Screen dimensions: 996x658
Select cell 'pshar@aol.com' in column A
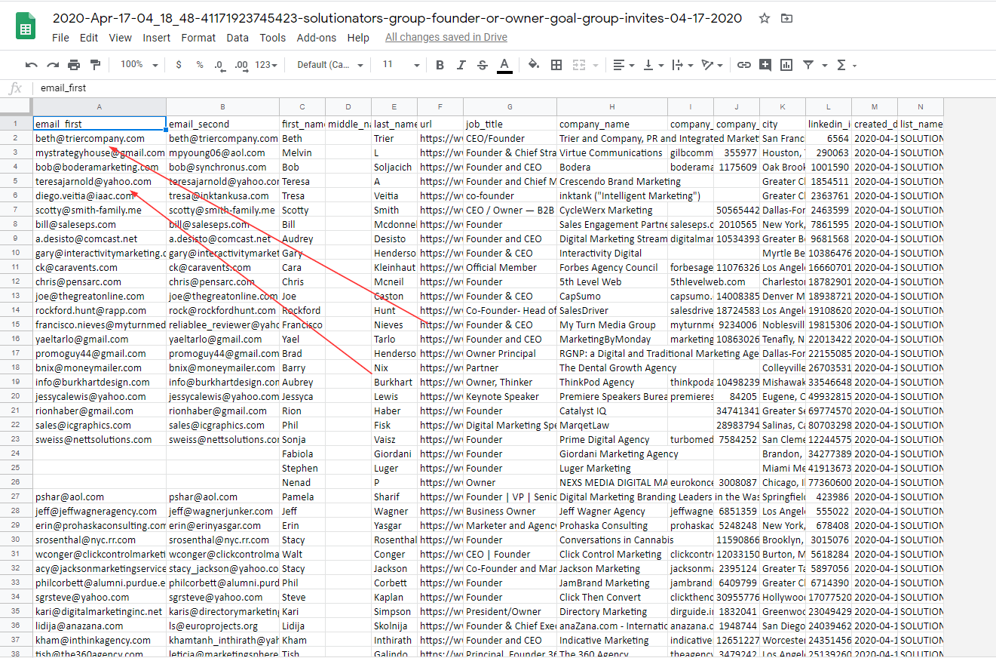click(x=100, y=497)
